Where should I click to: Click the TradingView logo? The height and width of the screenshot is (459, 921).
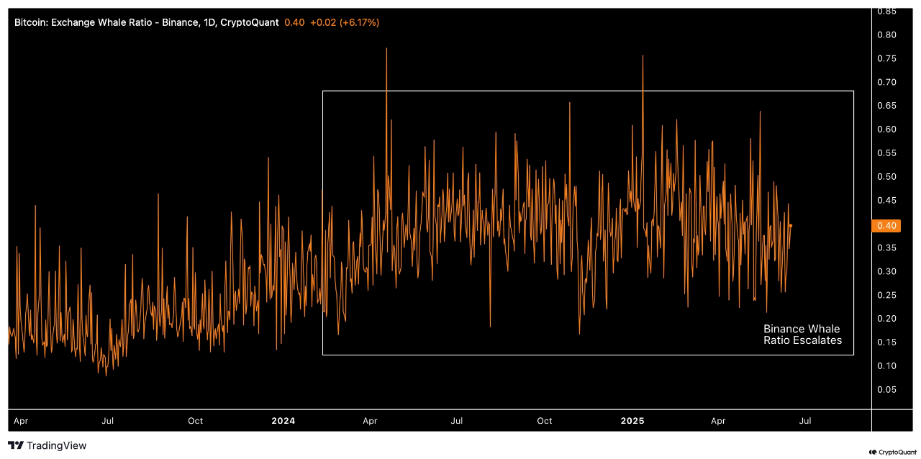[x=47, y=445]
